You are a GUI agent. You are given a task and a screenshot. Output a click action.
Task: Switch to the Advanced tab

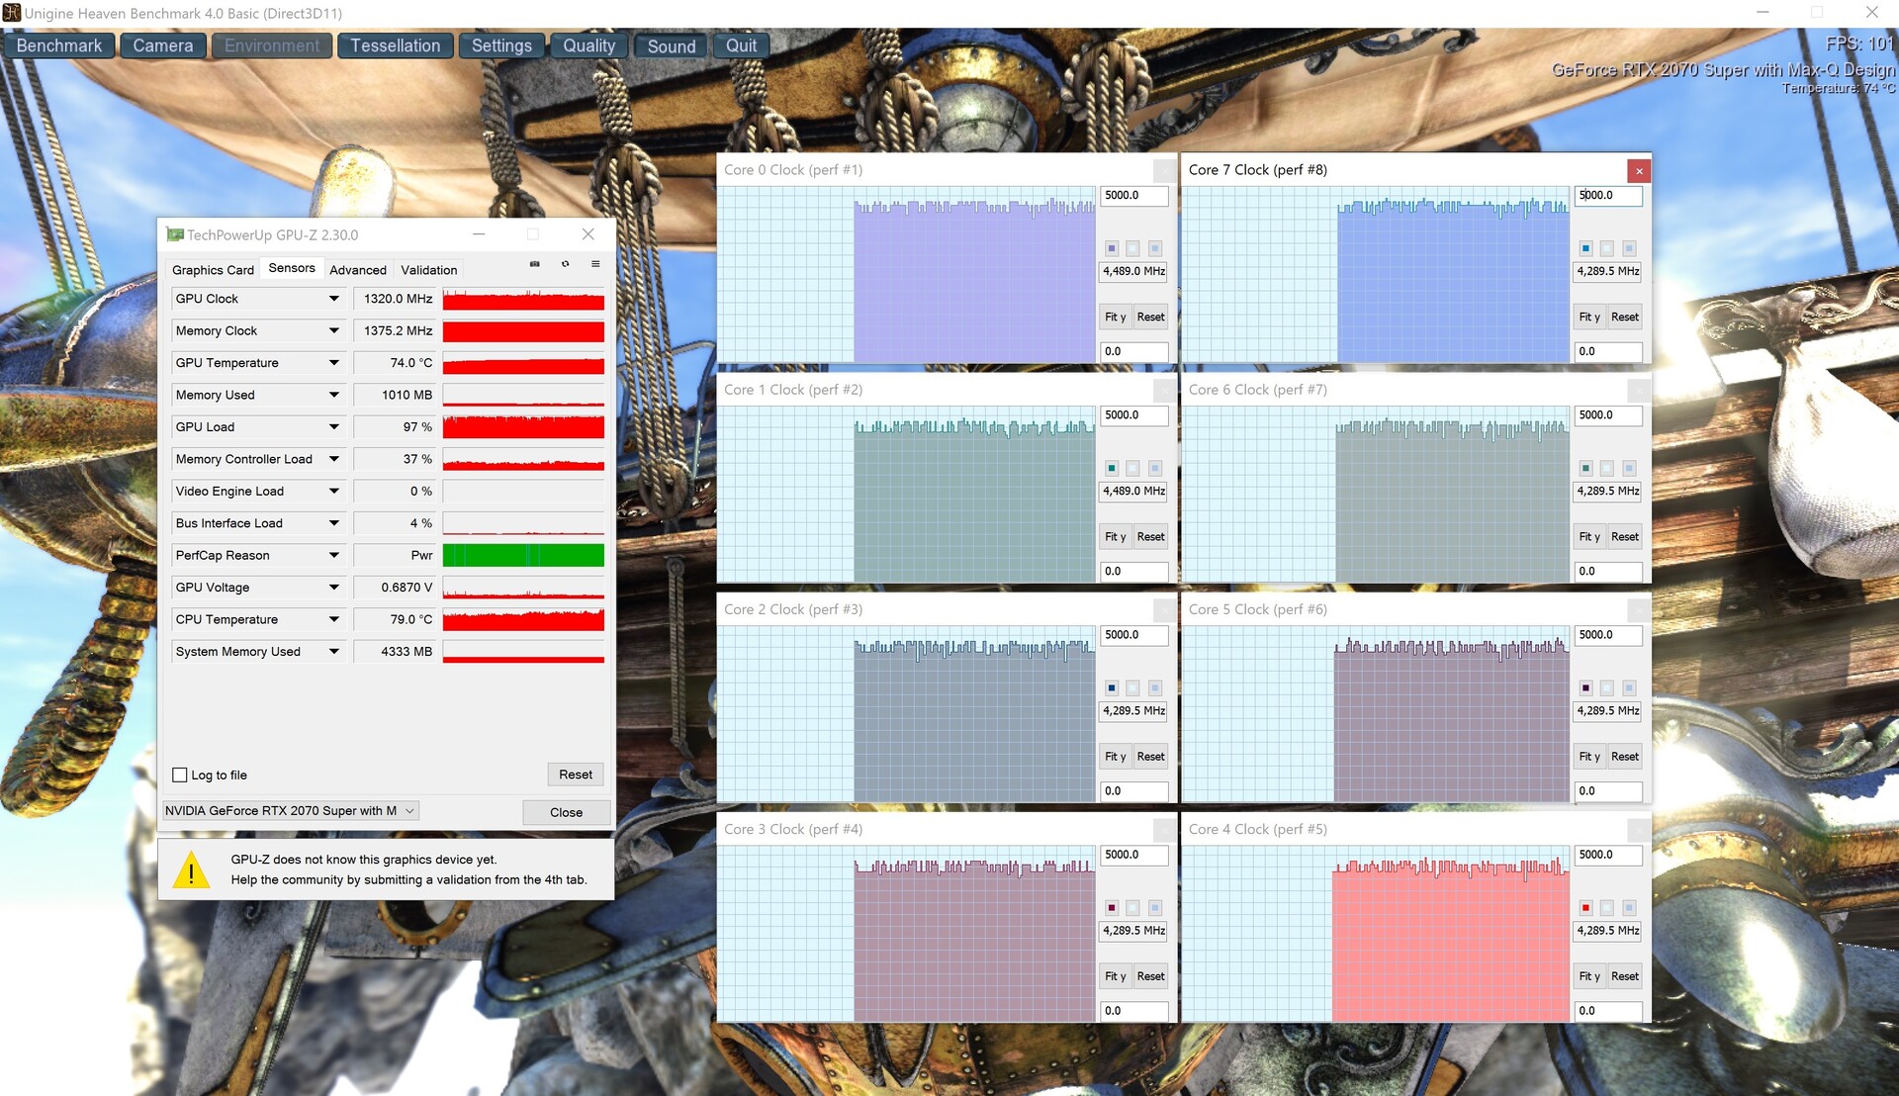coord(358,270)
